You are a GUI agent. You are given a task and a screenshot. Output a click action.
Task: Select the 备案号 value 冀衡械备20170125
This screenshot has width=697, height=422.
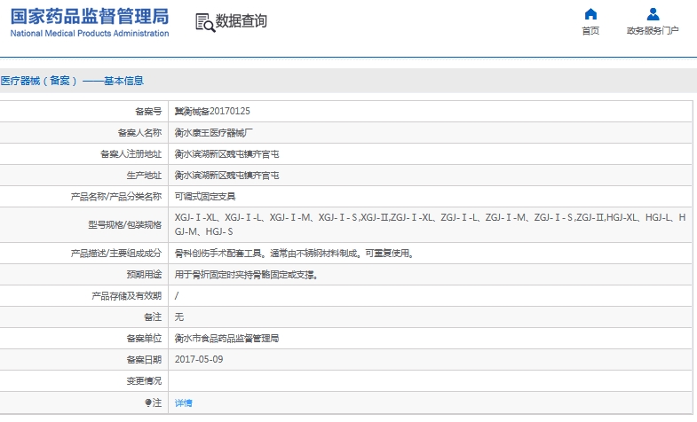tap(212, 112)
